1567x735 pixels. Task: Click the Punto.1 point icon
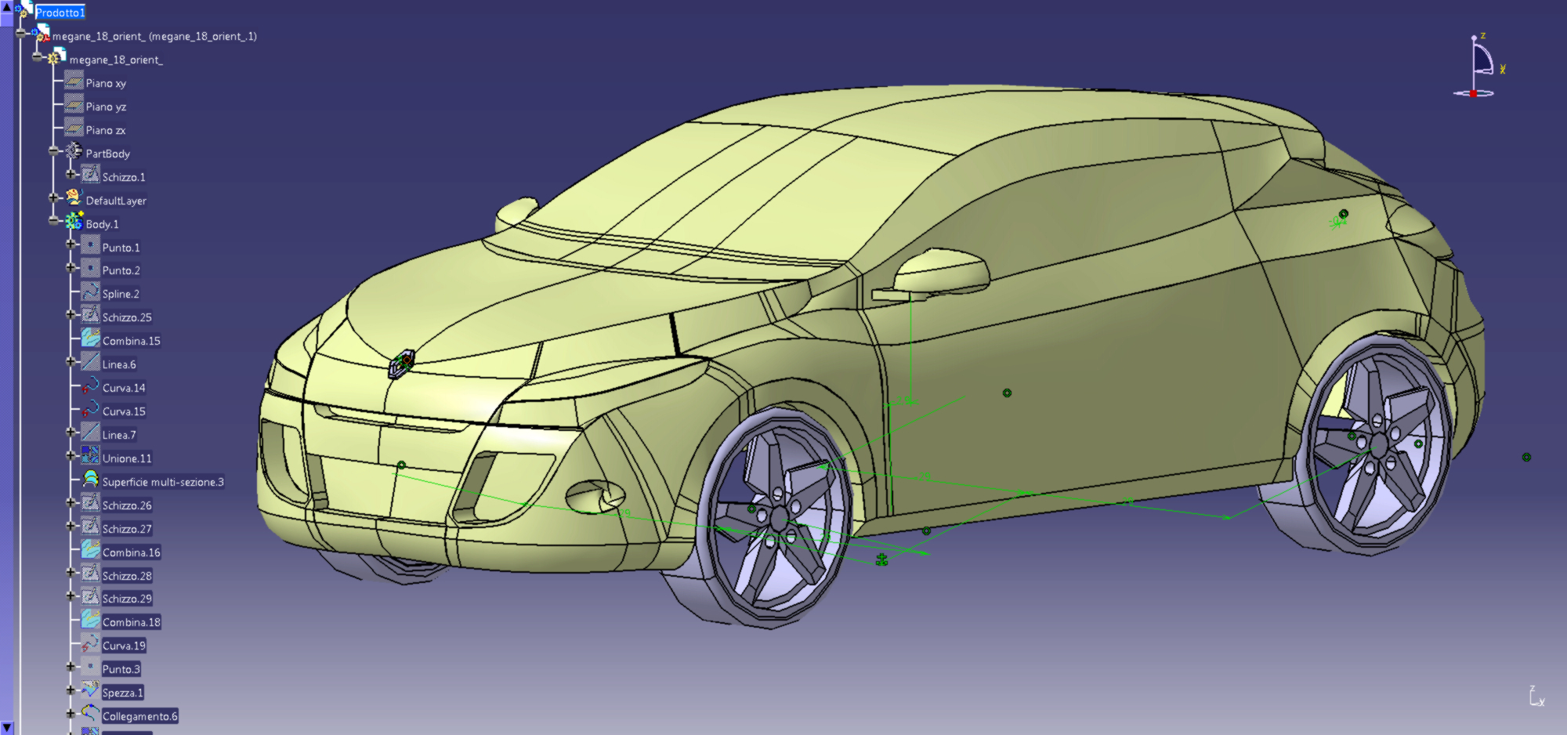click(91, 244)
